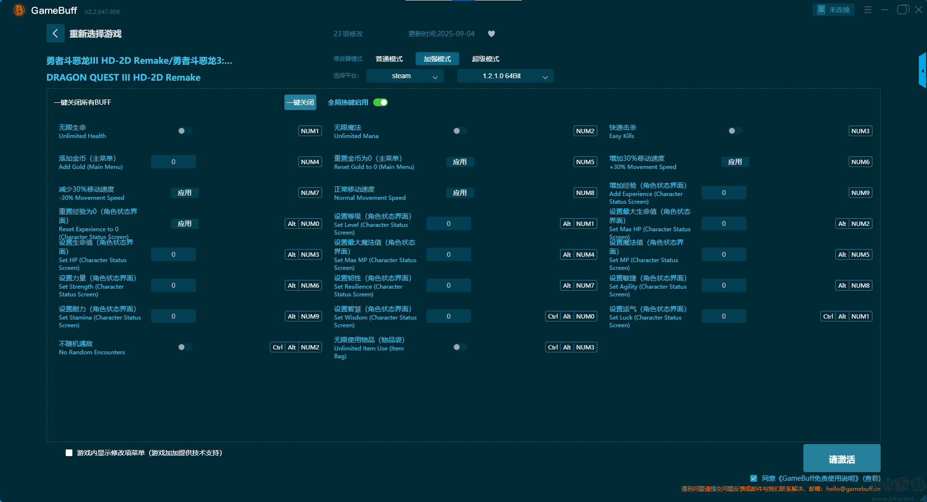Disable the 全局热键启用 global hotkey toggle
This screenshot has width=927, height=502.
pos(380,102)
